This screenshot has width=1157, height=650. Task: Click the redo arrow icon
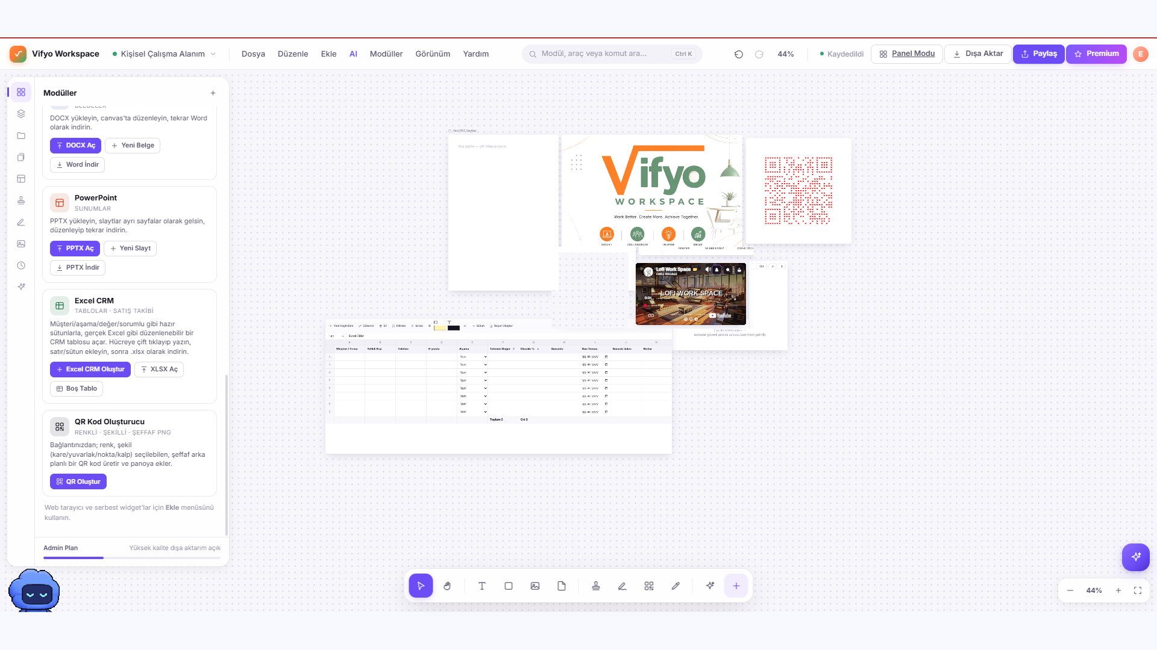tap(759, 54)
